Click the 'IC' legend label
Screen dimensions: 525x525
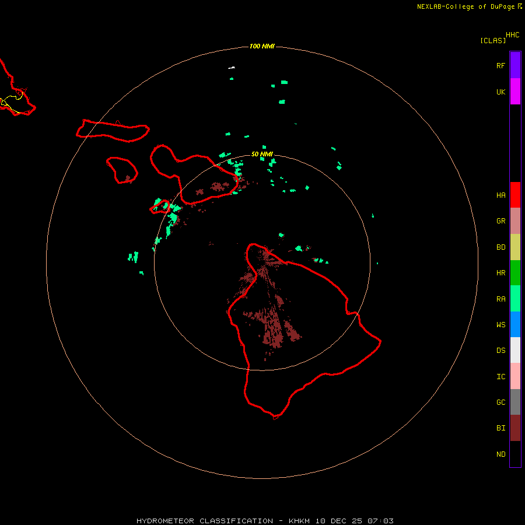tap(501, 377)
